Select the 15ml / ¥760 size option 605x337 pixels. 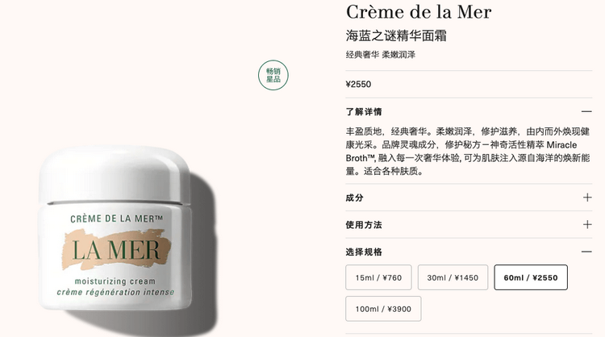coord(378,277)
